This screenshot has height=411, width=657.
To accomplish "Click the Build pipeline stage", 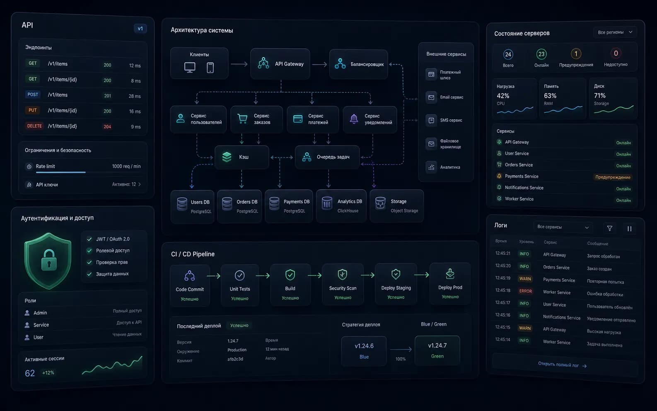I will [290, 285].
